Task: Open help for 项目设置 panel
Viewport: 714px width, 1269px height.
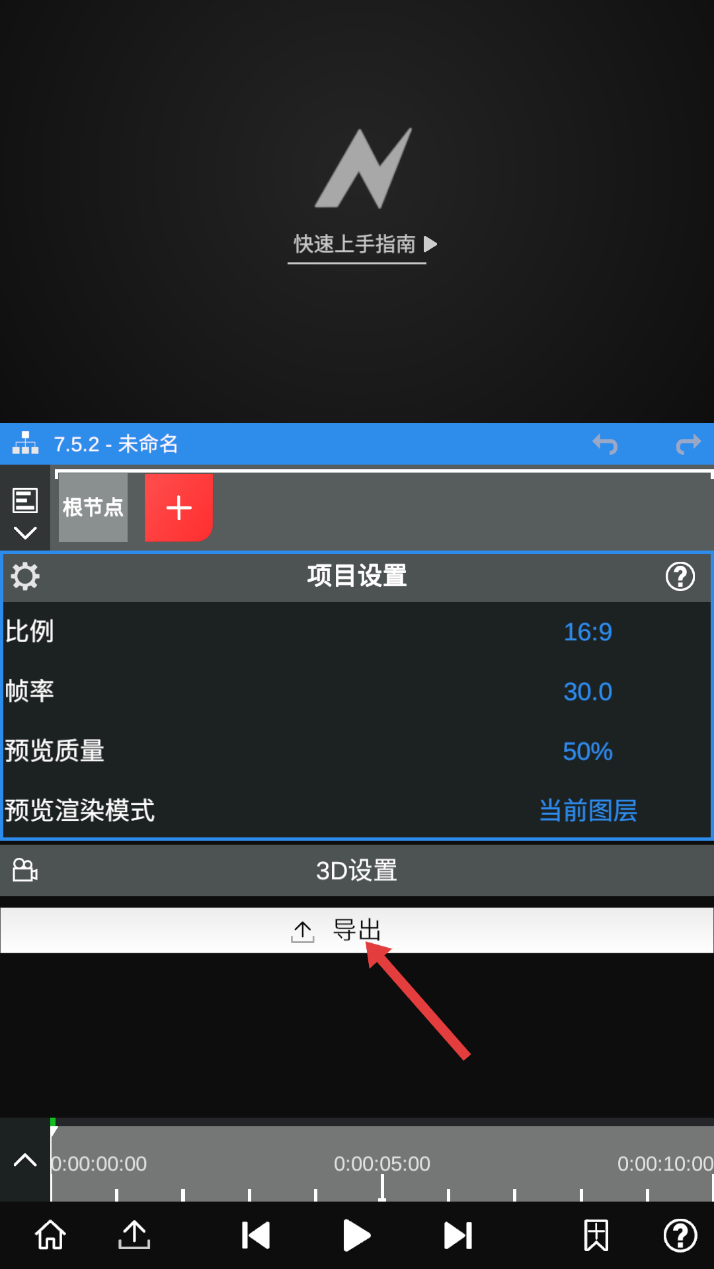Action: (x=680, y=576)
